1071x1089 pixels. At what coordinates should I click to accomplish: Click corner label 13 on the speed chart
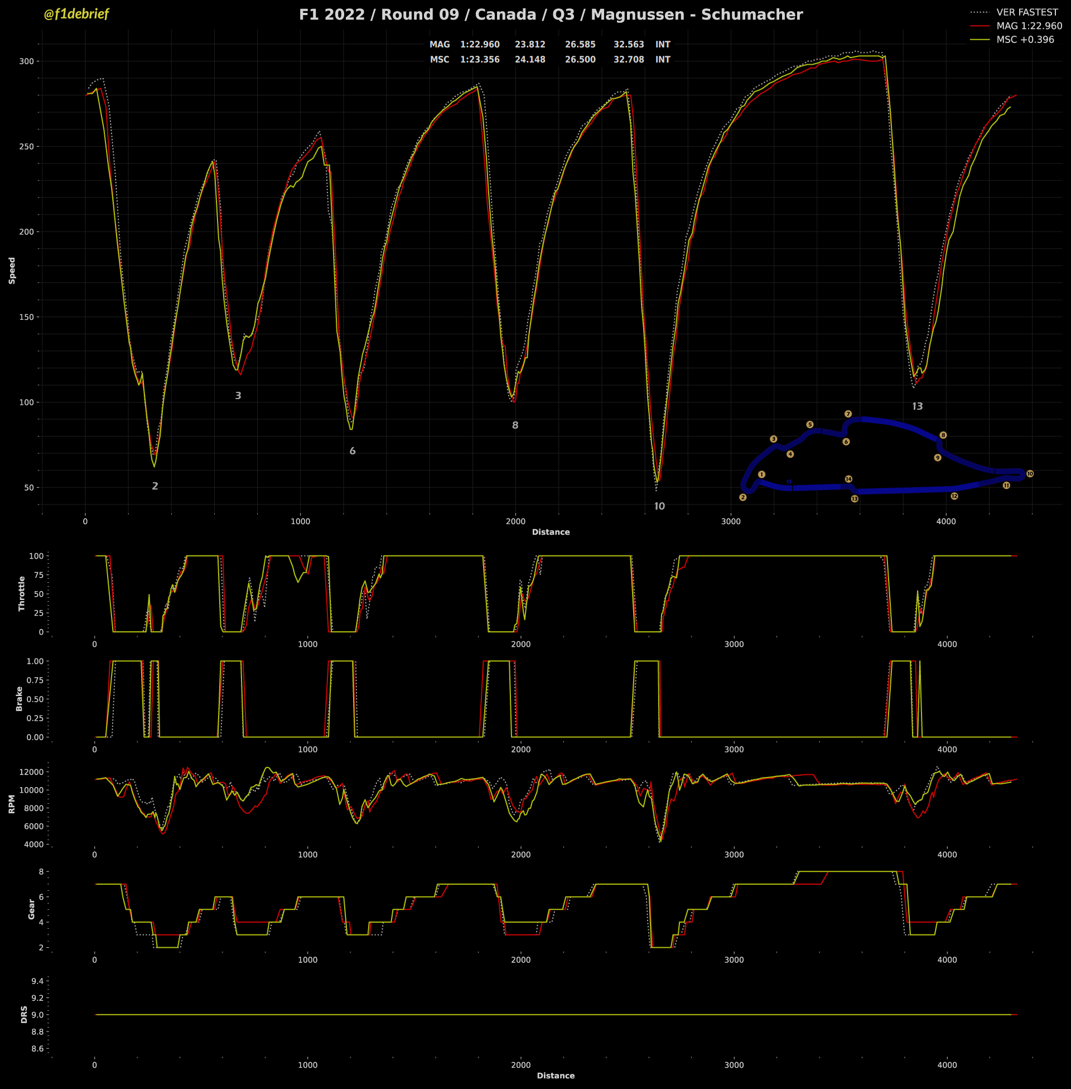pos(918,406)
